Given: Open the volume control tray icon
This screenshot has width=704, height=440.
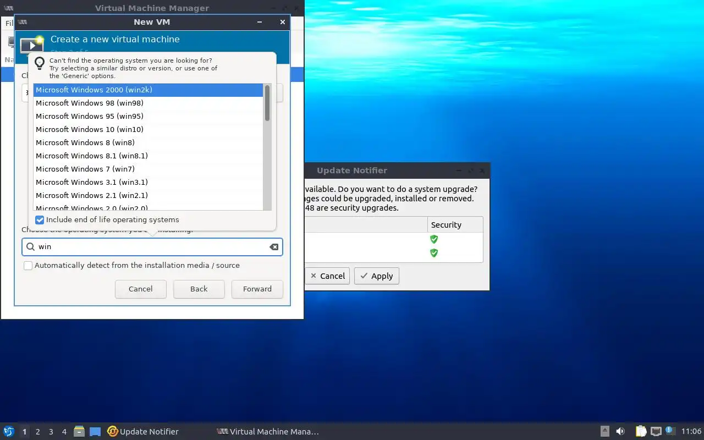Looking at the screenshot, I should (620, 432).
